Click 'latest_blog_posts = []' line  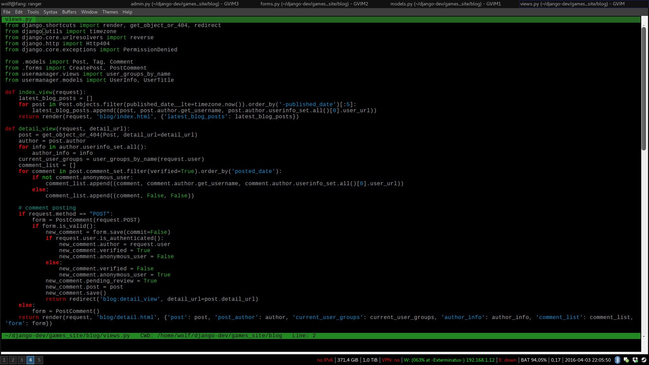coord(55,98)
